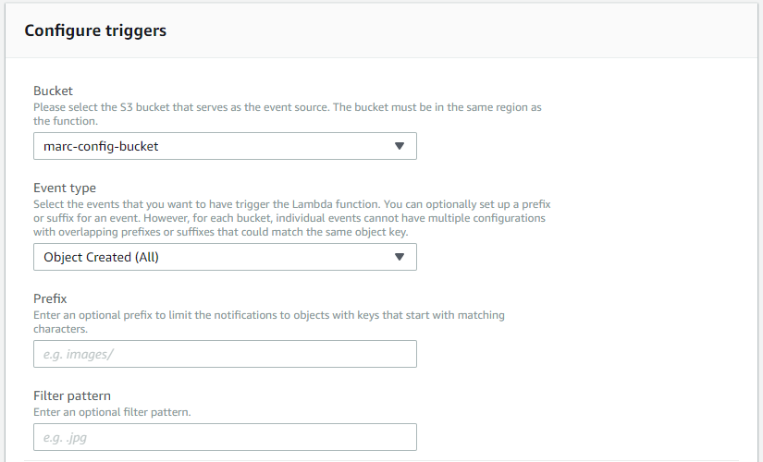The width and height of the screenshot is (763, 462).
Task: Click the Configure triggers heading
Action: (95, 30)
